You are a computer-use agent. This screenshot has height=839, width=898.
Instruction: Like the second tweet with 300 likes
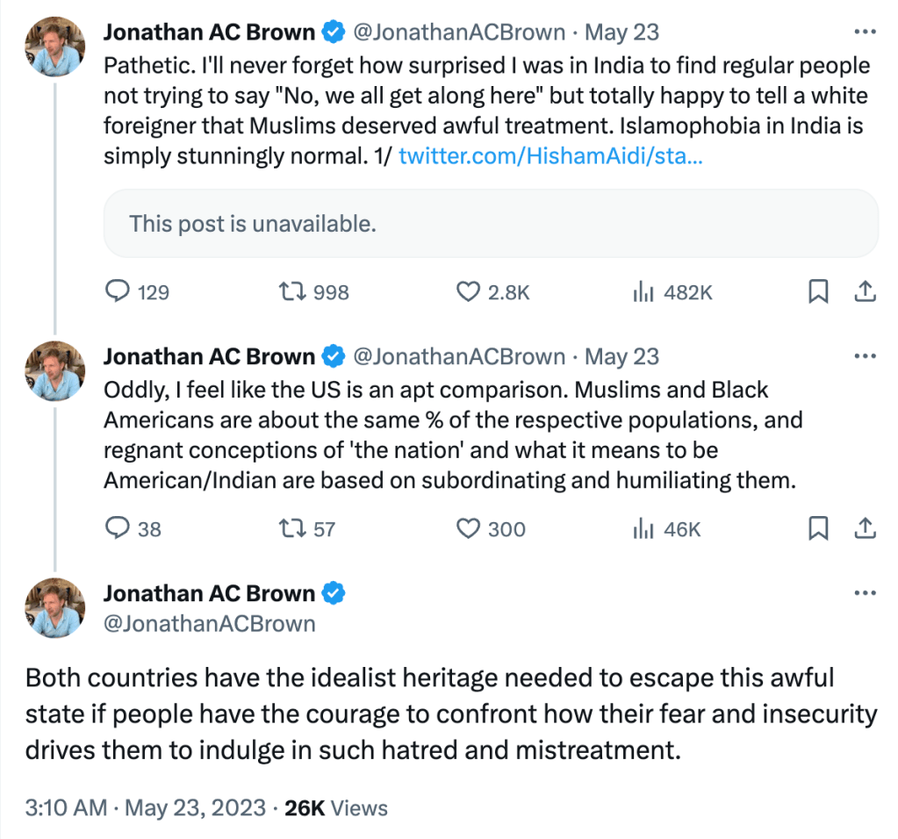pyautogui.click(x=471, y=528)
